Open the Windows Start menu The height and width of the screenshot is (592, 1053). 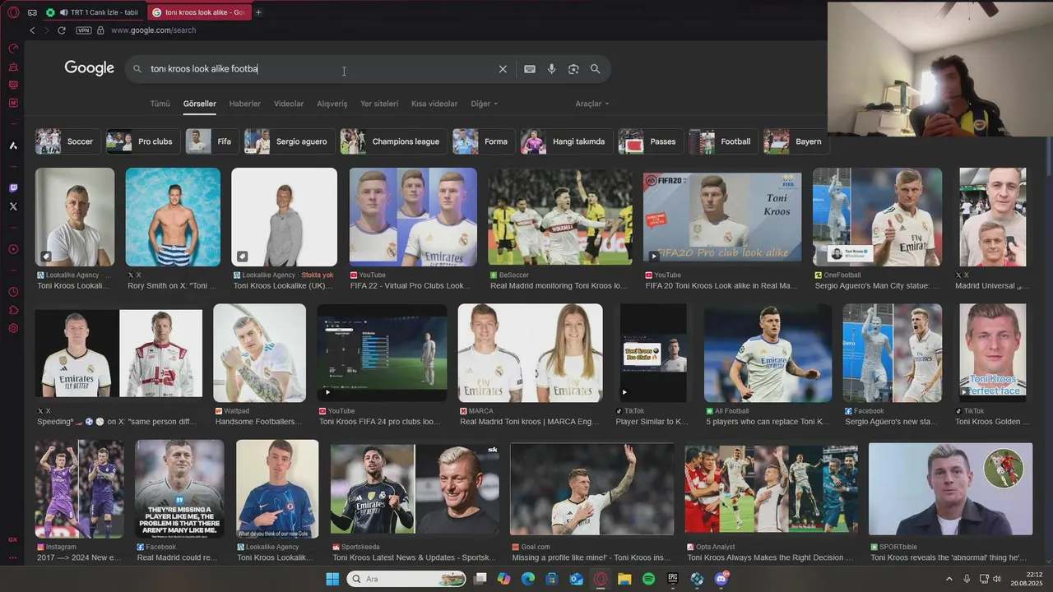tap(332, 579)
